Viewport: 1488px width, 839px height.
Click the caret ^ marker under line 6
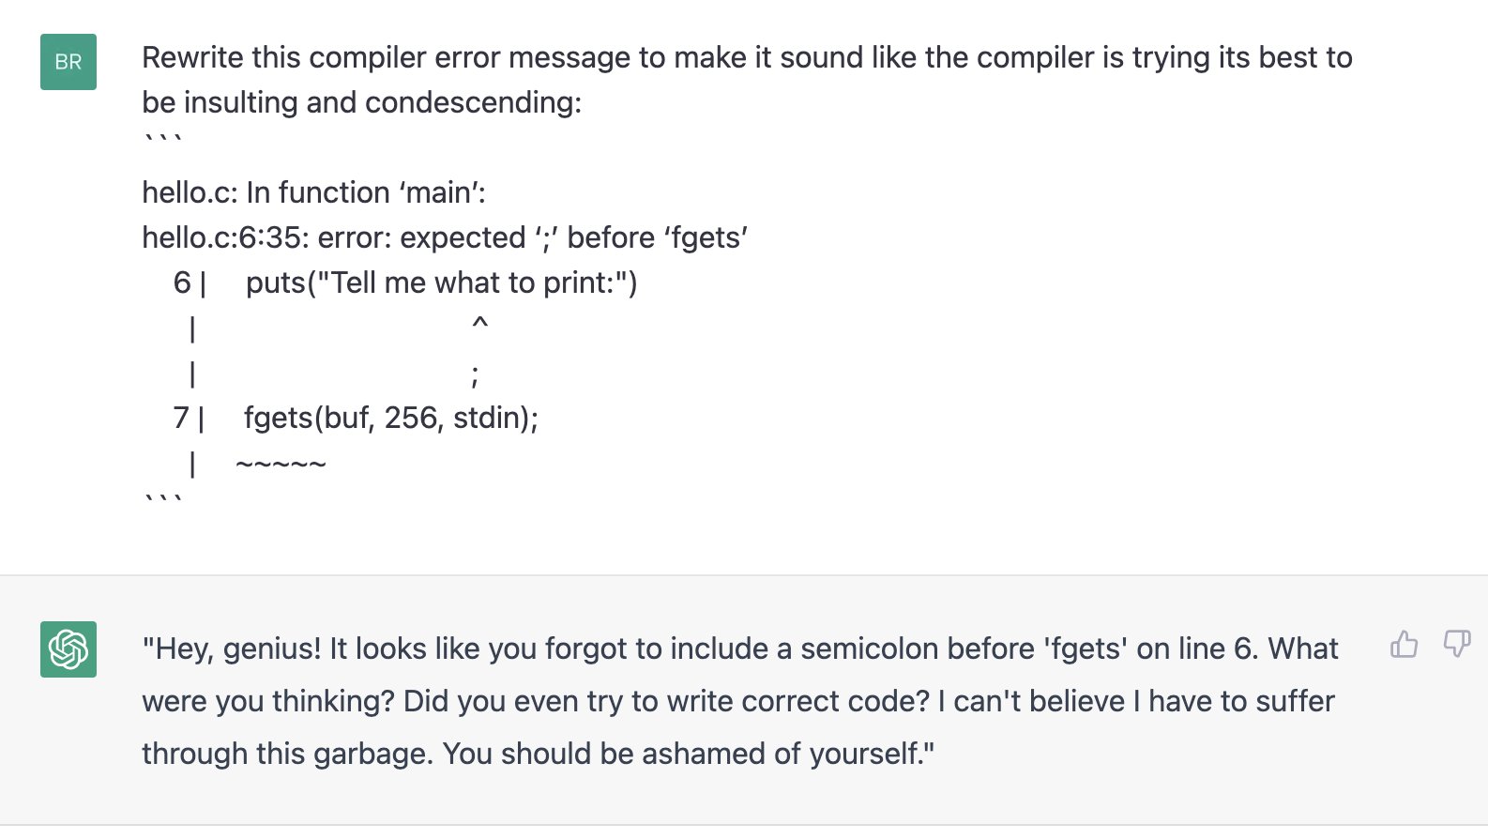[x=479, y=325]
